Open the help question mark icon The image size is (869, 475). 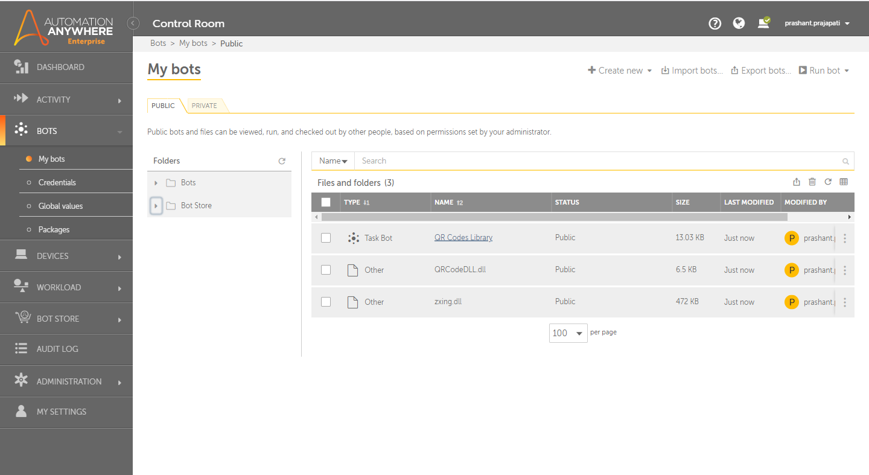tap(715, 24)
